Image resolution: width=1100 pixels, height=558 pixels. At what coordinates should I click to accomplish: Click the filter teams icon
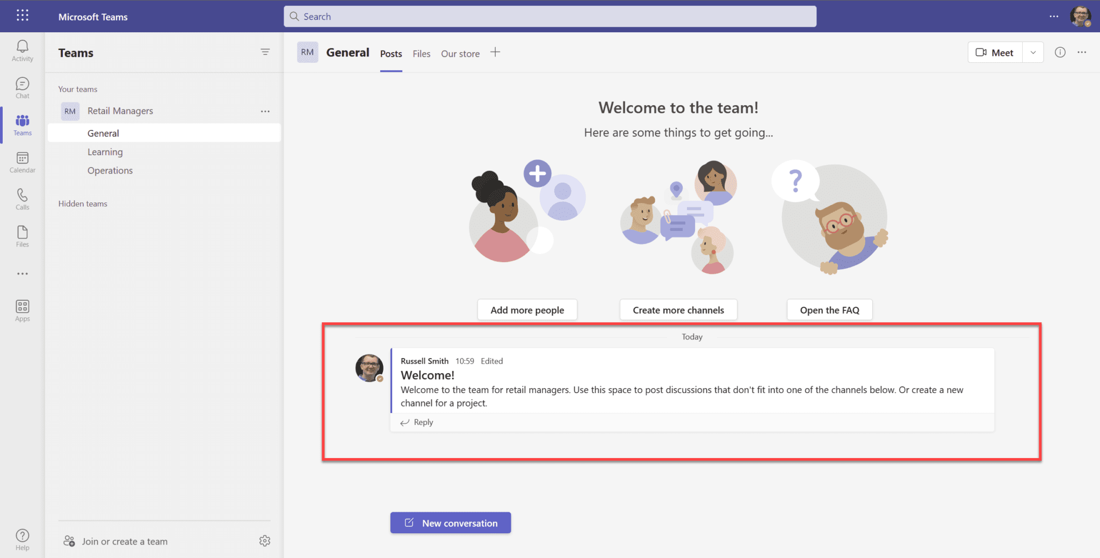tap(265, 52)
